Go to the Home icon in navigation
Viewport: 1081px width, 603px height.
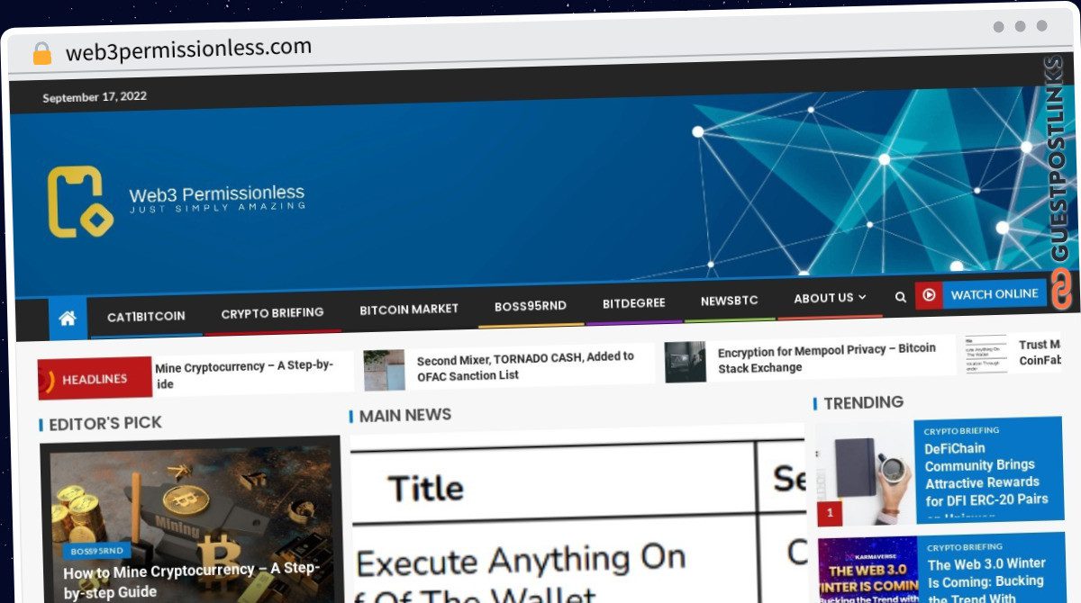click(x=67, y=318)
